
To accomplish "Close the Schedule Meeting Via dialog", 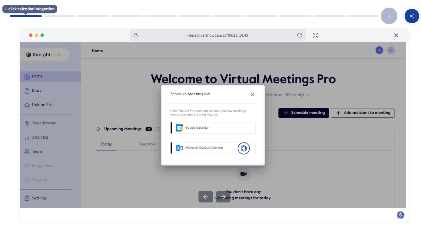I will point(253,94).
